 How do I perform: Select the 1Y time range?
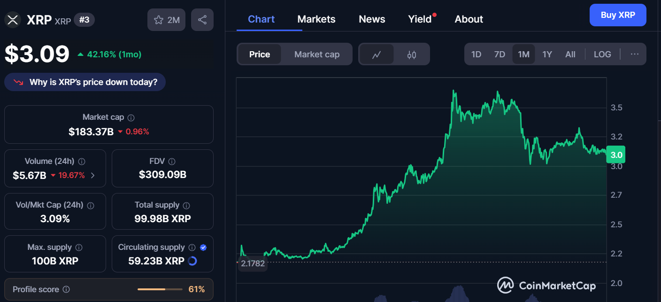tap(547, 54)
